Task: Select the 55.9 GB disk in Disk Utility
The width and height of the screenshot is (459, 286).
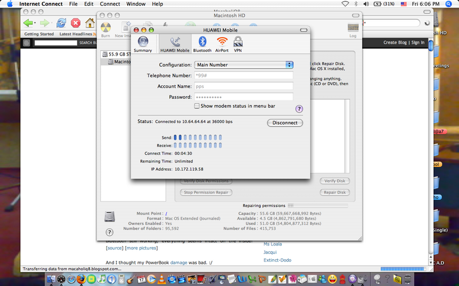Action: [116, 54]
